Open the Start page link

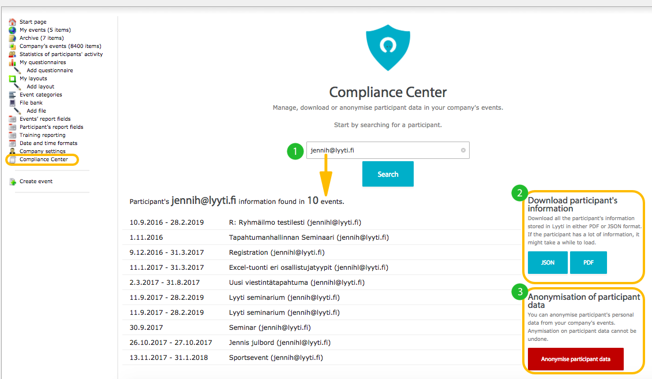point(33,21)
